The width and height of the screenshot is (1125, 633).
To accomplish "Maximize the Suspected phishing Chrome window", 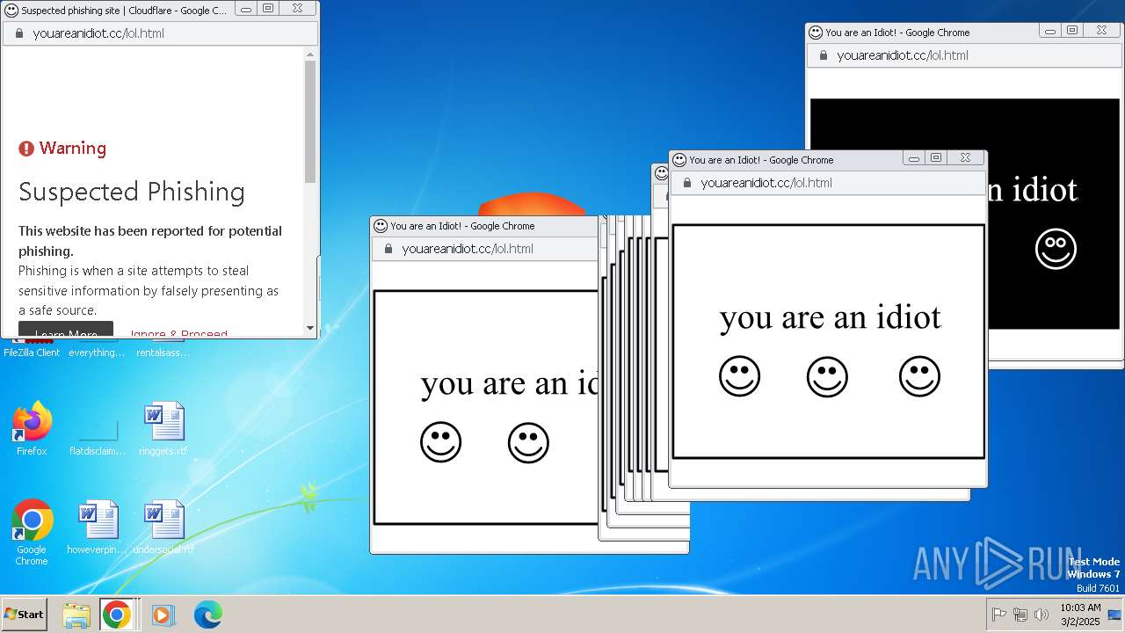I will (268, 9).
